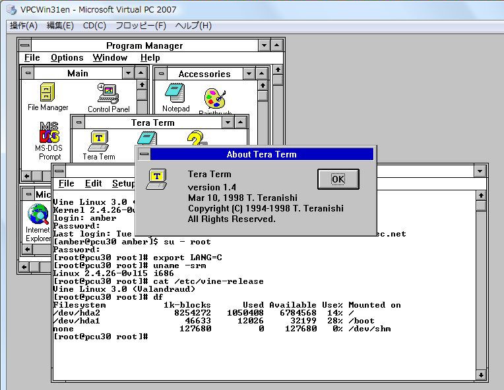Open the Setup menu in the terminal window

pos(123,184)
